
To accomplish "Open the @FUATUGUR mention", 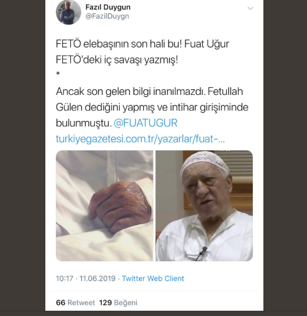I will [x=145, y=123].
